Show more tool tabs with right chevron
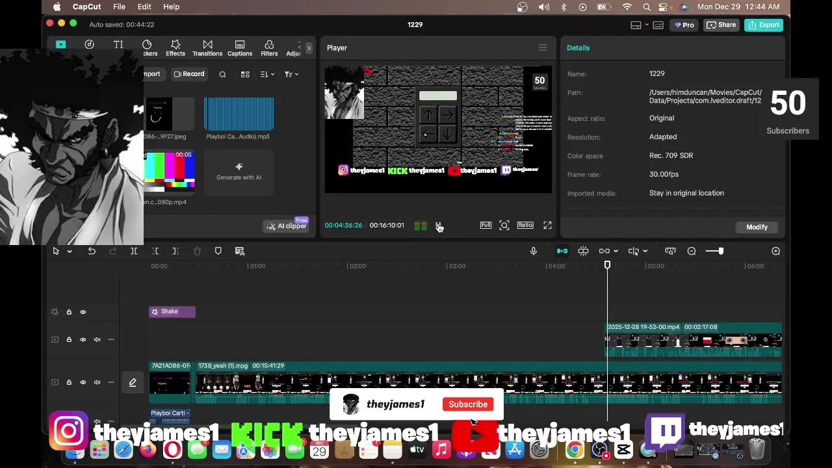832x468 pixels. (309, 48)
